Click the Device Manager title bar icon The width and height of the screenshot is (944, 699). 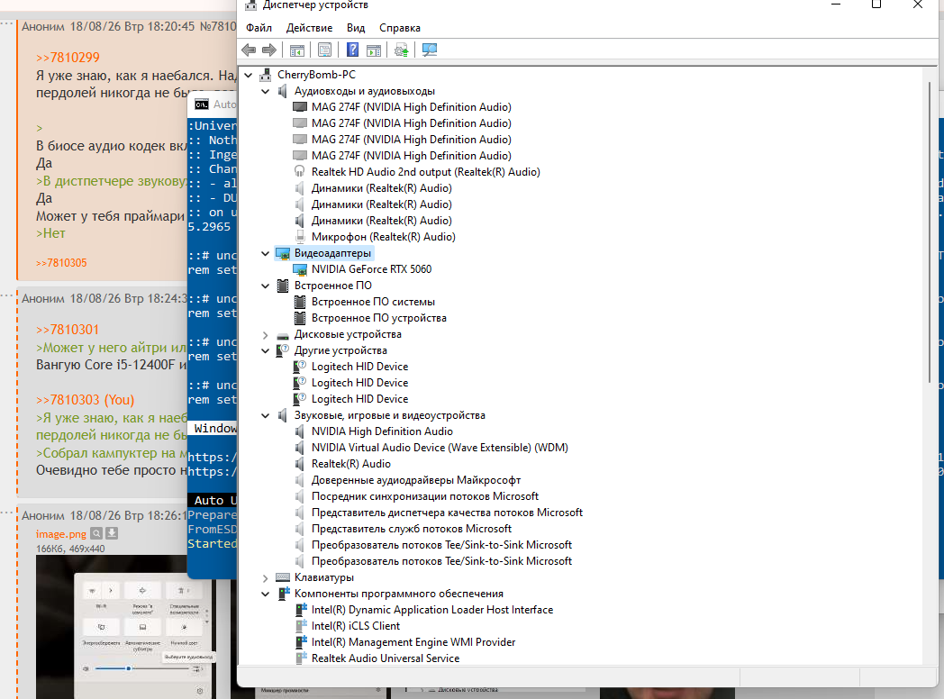[251, 5]
